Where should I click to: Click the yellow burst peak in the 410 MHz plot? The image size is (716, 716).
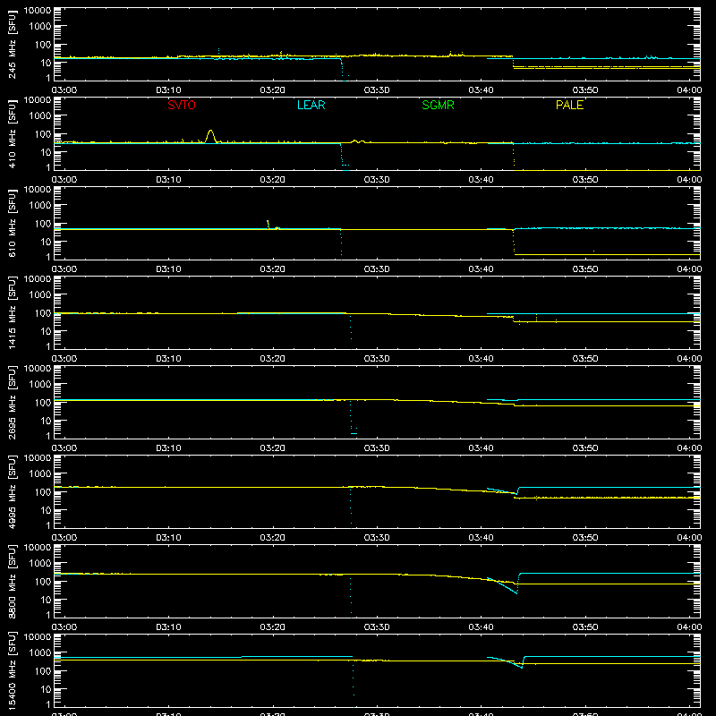click(210, 136)
